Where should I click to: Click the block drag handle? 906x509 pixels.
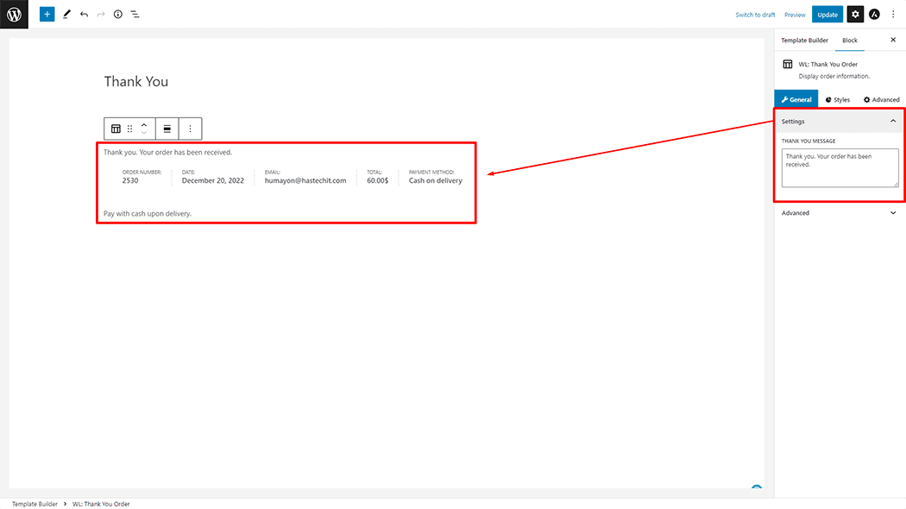click(x=130, y=129)
